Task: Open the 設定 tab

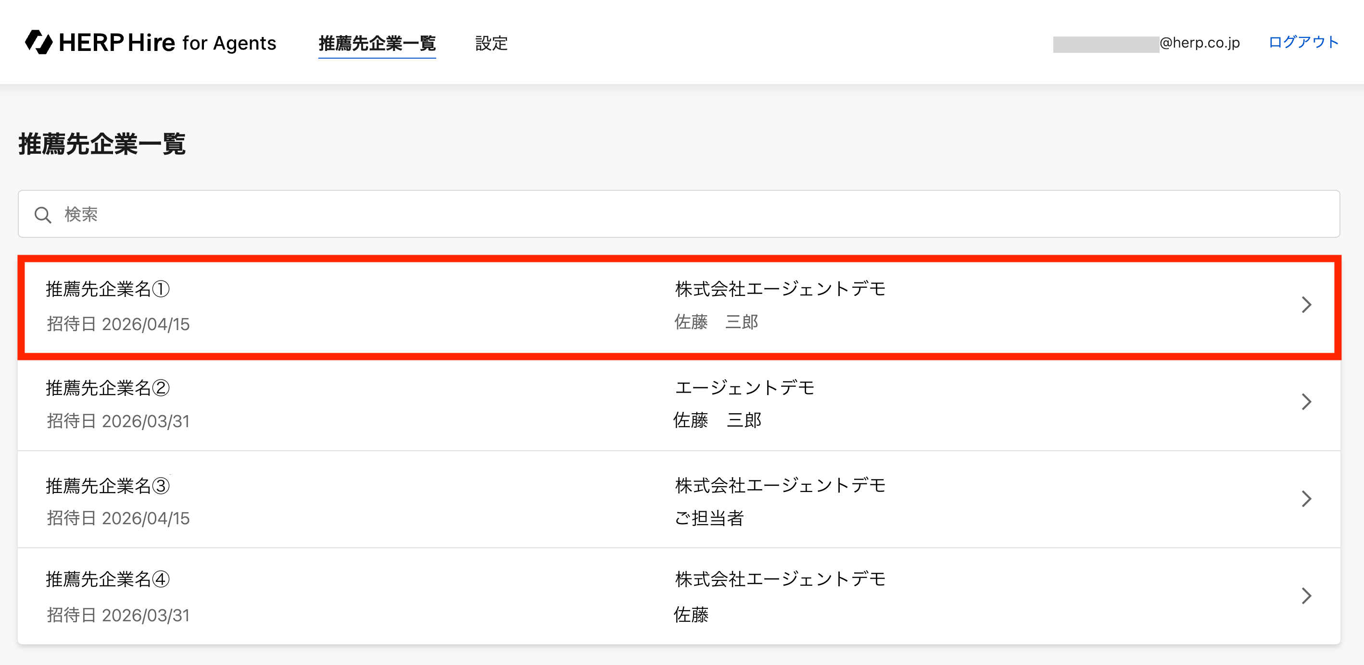Action: 492,43
